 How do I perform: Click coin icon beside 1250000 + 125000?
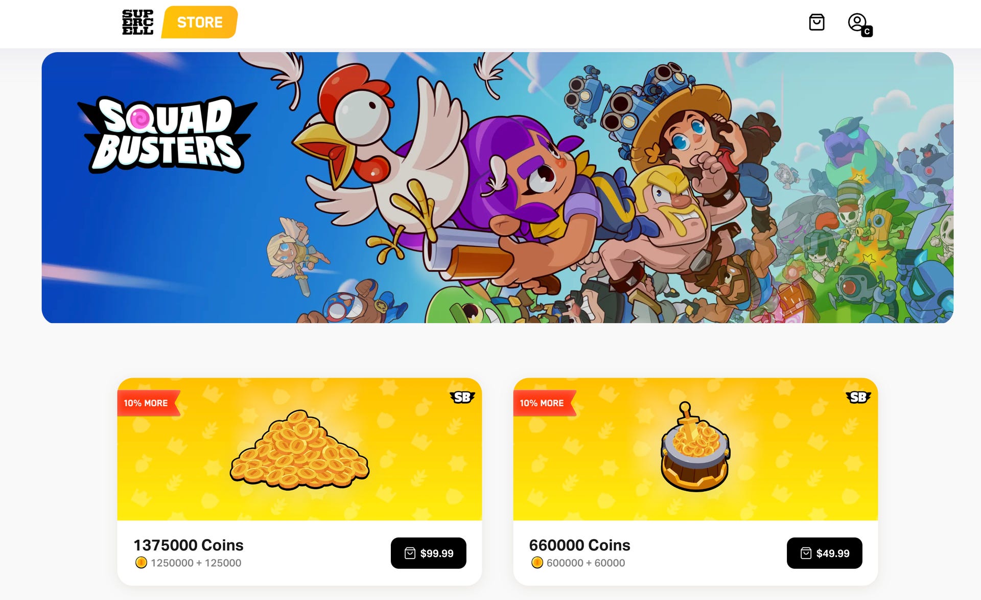(141, 563)
